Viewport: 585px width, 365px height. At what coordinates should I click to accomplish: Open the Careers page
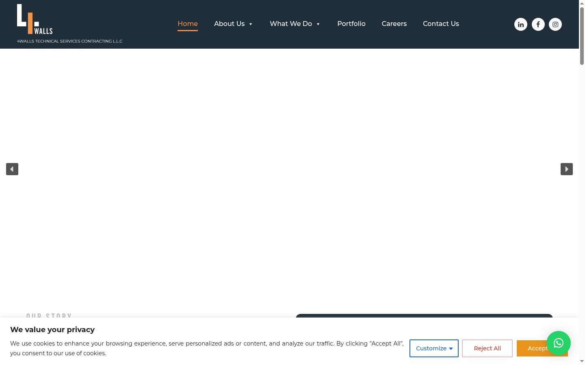coord(394,24)
